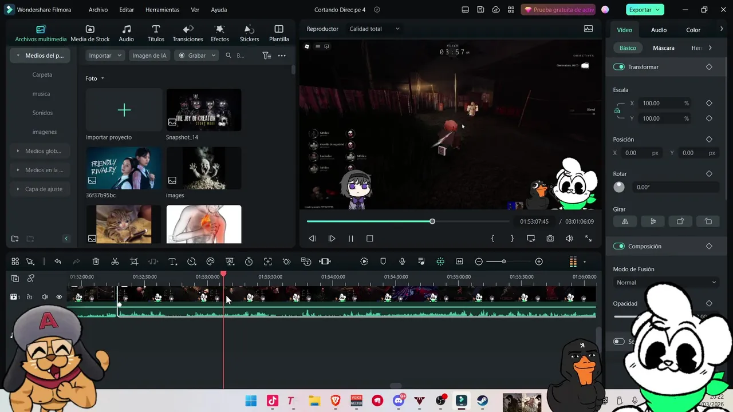
Task: Switch to the Audio properties tab
Action: click(x=659, y=30)
